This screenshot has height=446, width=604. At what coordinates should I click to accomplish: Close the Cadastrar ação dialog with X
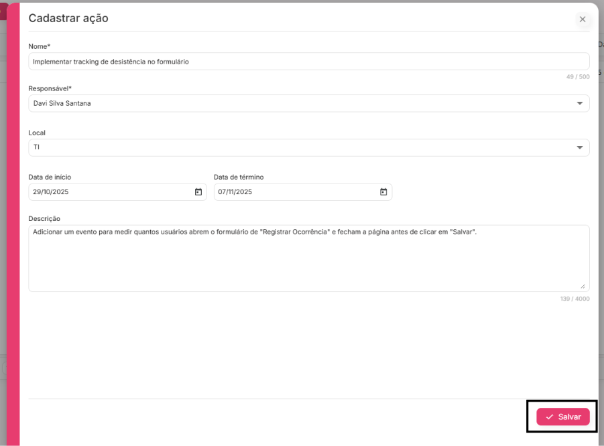click(583, 19)
